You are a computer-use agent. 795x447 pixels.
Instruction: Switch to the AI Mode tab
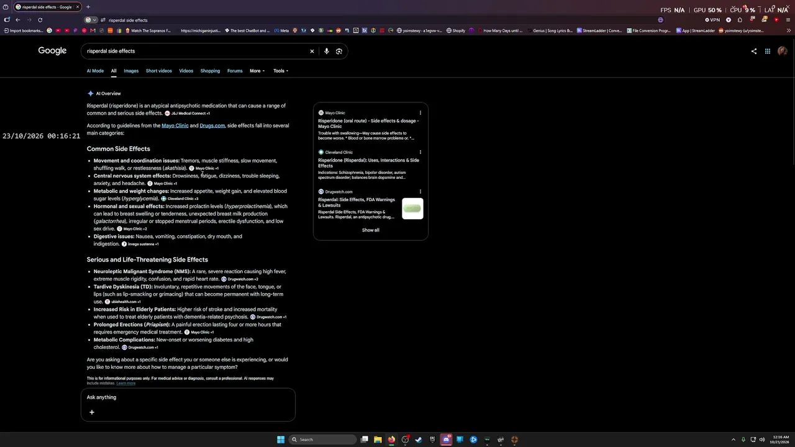[x=95, y=71]
